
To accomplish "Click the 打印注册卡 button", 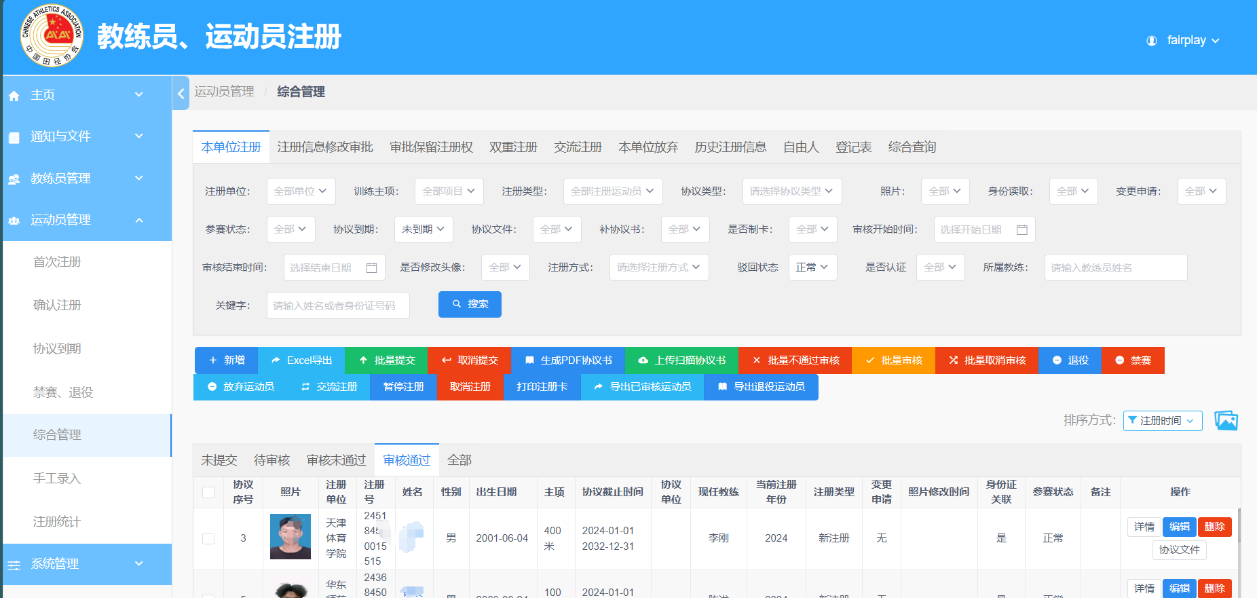I will click(542, 387).
